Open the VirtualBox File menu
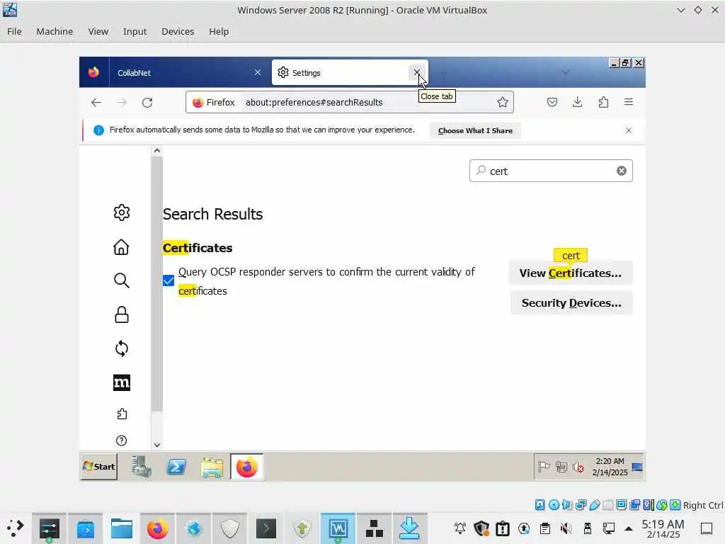Screen dimensions: 725x544 (14, 31)
